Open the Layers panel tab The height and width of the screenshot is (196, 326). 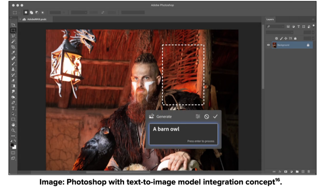(270, 19)
